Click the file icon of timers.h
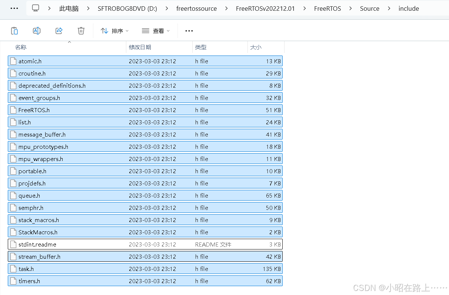Viewport: 449px width, 295px height. click(x=13, y=281)
